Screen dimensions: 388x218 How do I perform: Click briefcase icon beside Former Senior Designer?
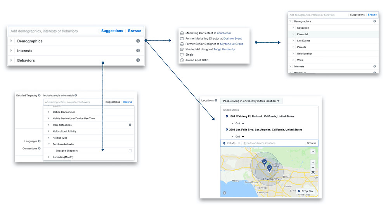pos(182,44)
